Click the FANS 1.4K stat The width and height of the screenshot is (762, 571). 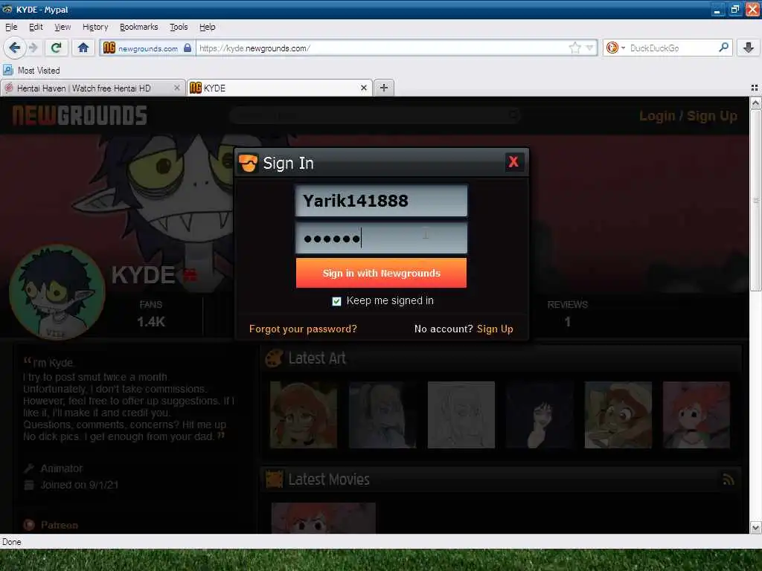[x=150, y=314]
